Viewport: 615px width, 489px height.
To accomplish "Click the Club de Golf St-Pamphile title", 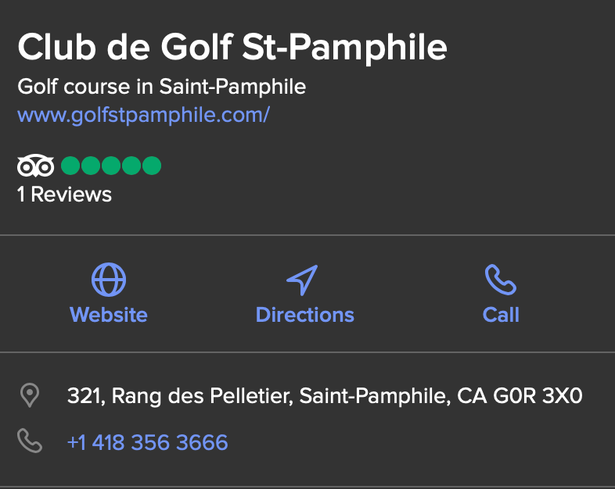I will (x=232, y=47).
